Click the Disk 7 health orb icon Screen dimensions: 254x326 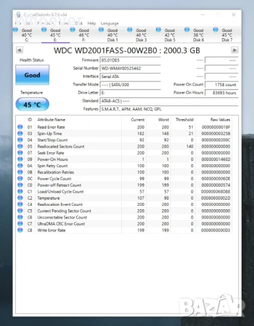pyautogui.click(x=216, y=30)
